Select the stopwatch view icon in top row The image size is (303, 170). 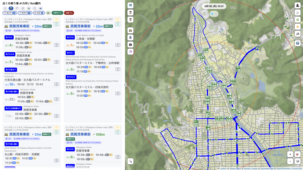point(35,8)
